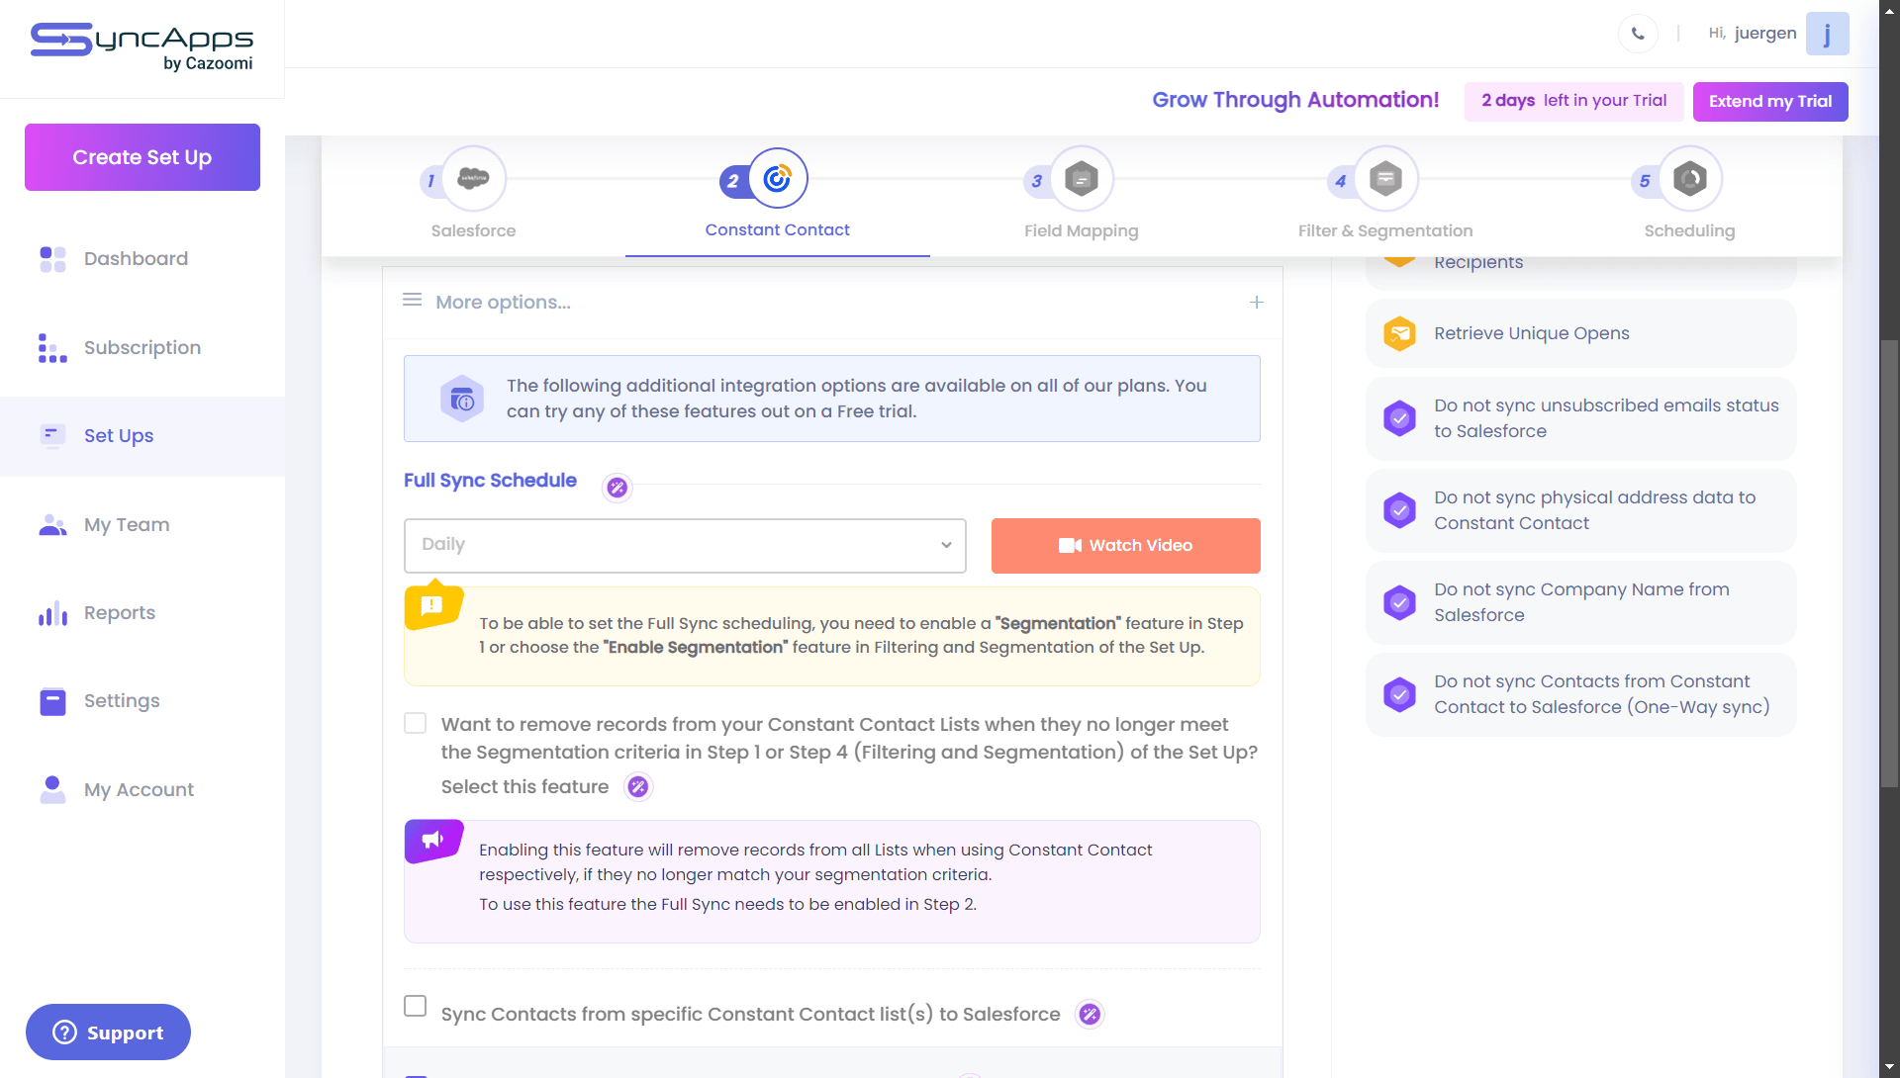Click 'Do not sync Company Name from Salesforce' text
The width and height of the screenshot is (1900, 1078).
[1581, 602]
